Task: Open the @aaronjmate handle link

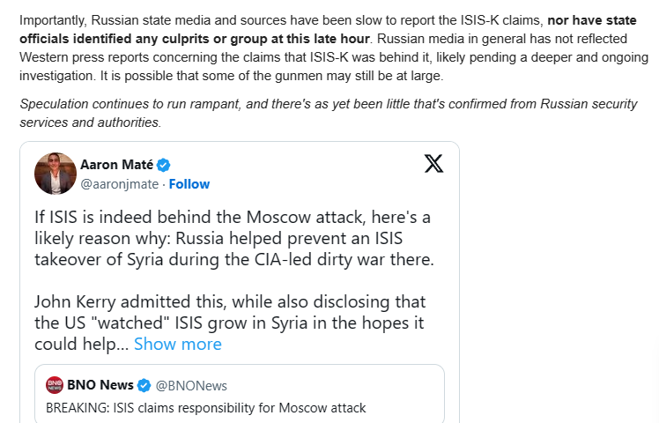Action: click(119, 184)
